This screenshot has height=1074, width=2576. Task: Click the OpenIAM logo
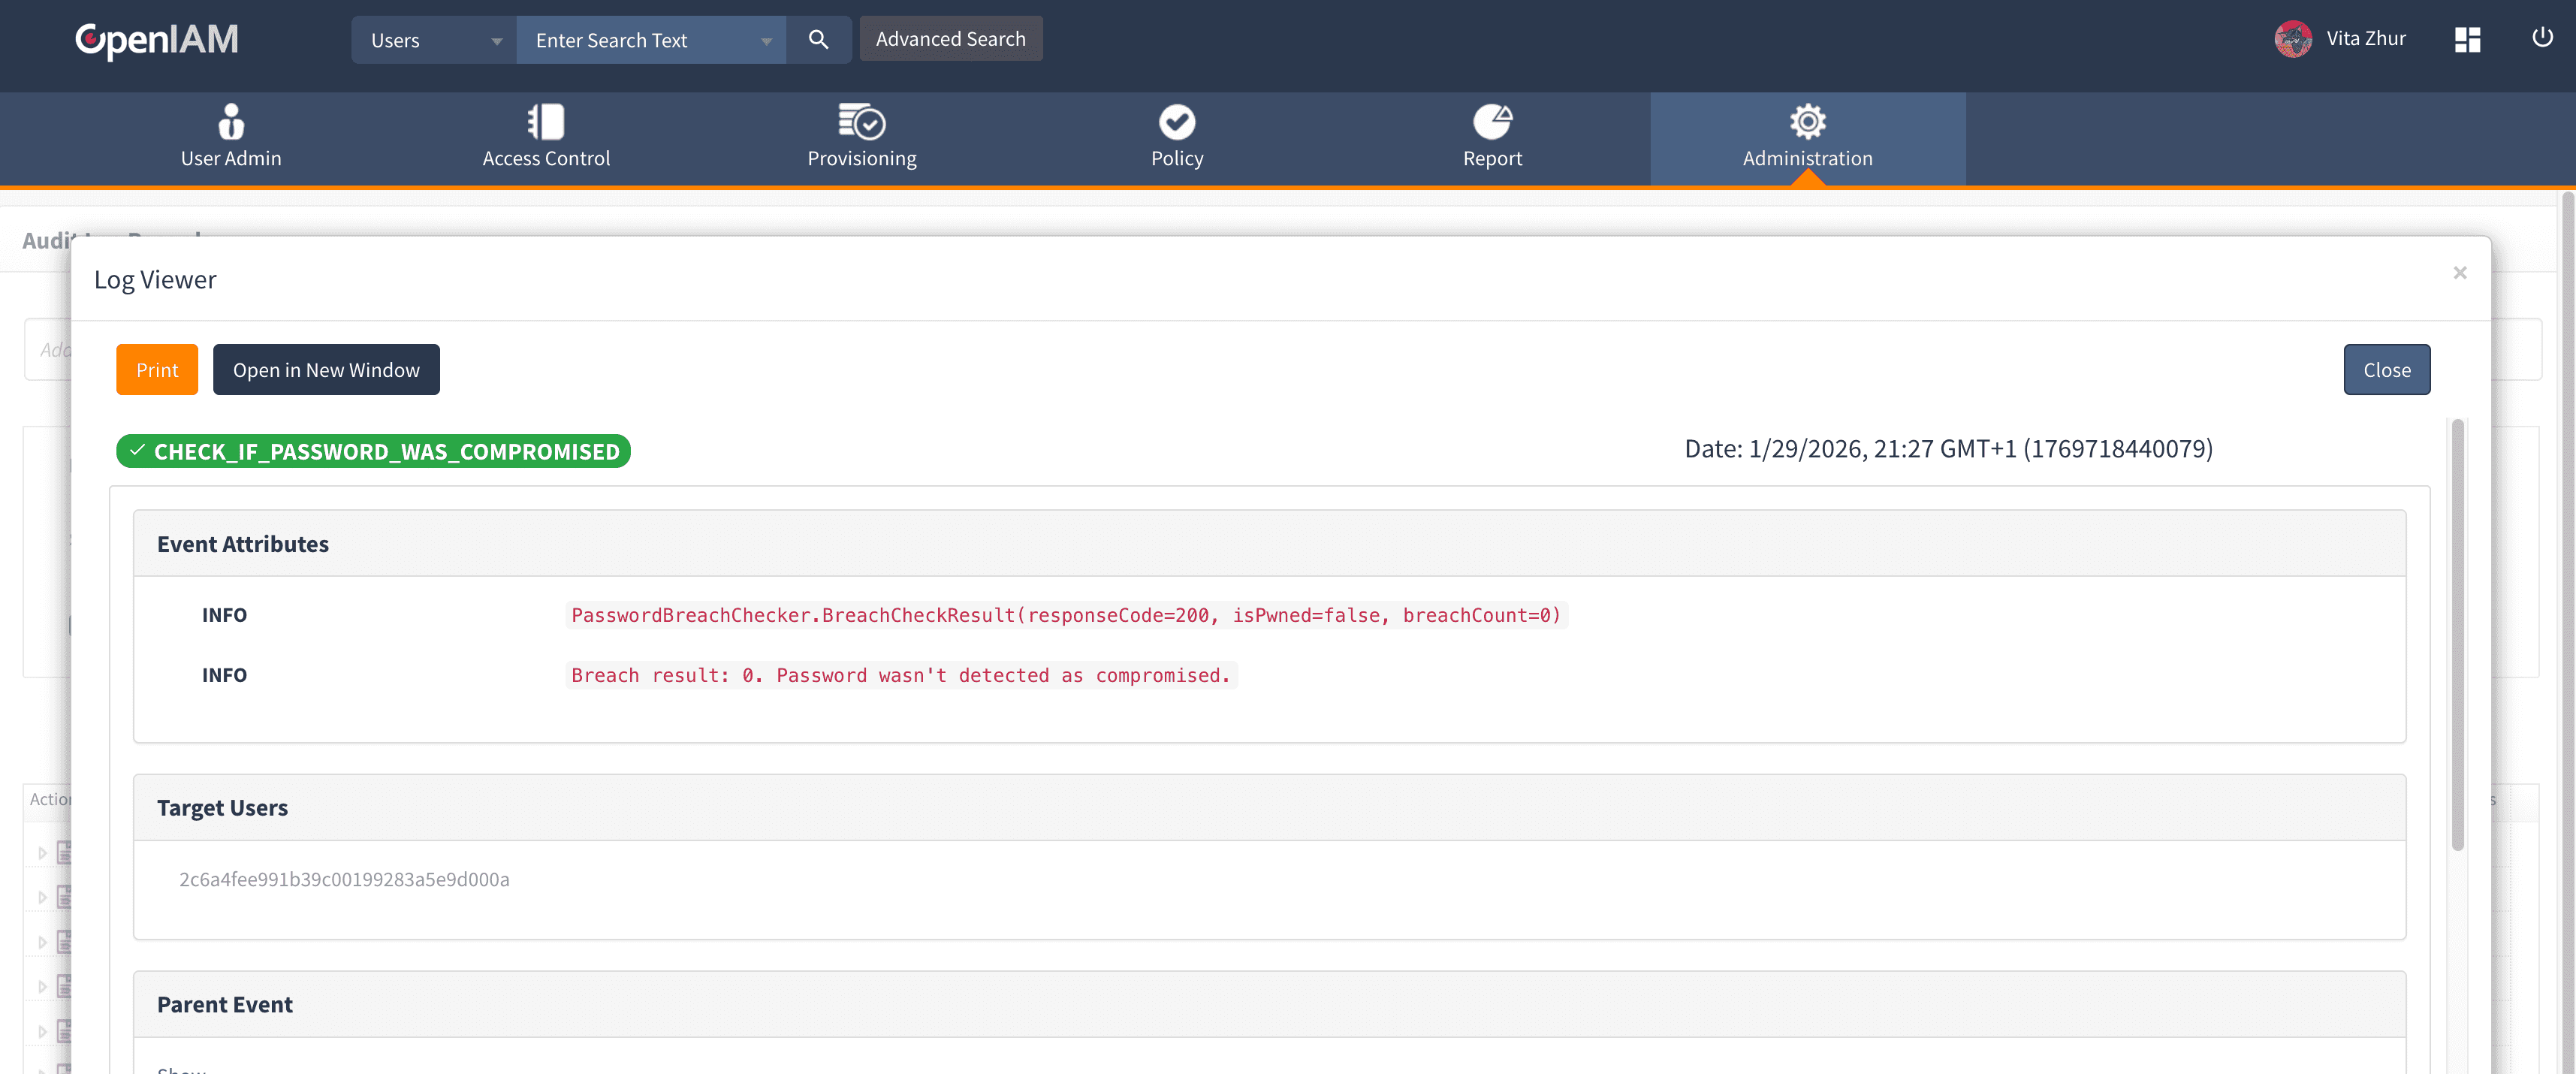tap(157, 40)
